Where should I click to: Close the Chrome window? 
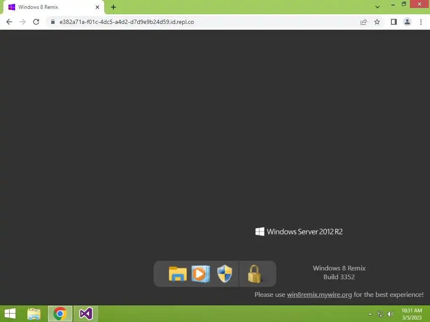(x=420, y=4)
